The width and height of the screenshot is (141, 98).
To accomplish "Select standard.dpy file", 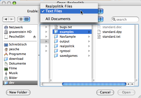I will 115,32.
